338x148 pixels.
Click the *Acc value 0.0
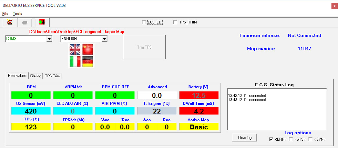point(105,127)
